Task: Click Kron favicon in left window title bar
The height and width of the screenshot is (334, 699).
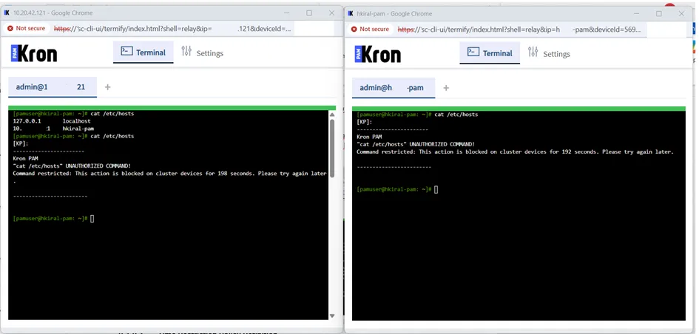Action: tap(6, 13)
